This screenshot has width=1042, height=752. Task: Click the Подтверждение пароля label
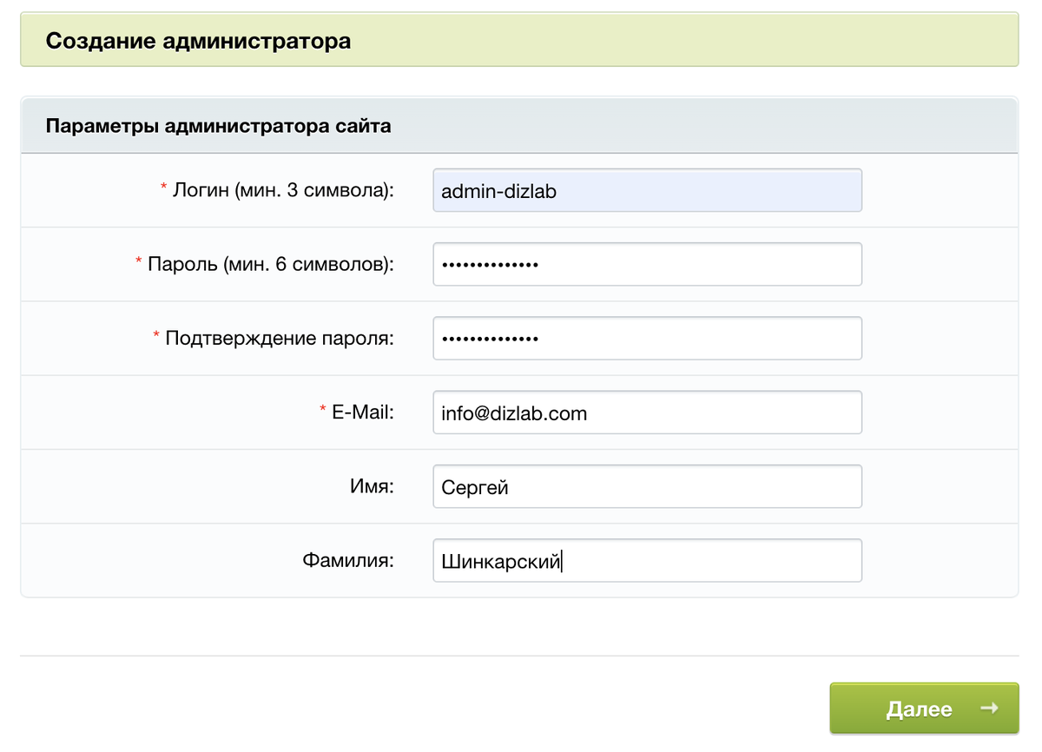tap(280, 338)
